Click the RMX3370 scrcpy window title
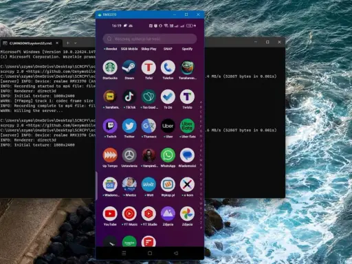352x264 pixels. [109, 14]
